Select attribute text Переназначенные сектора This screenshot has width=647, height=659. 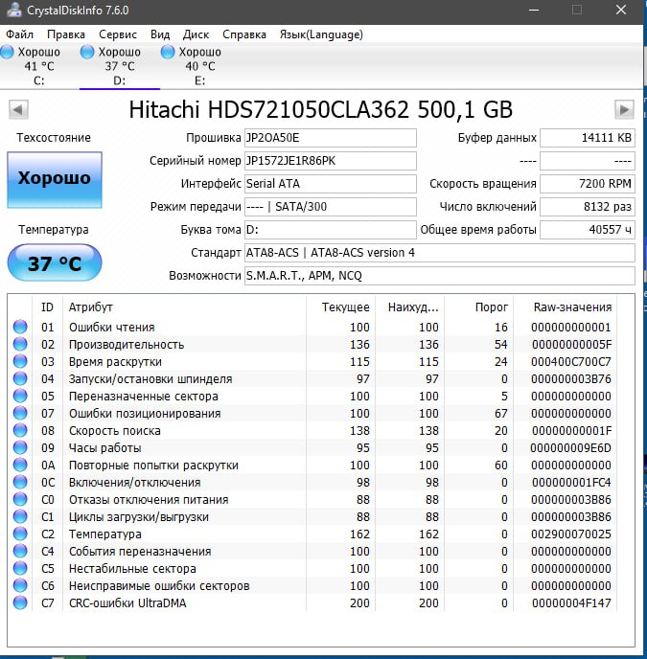tap(144, 396)
